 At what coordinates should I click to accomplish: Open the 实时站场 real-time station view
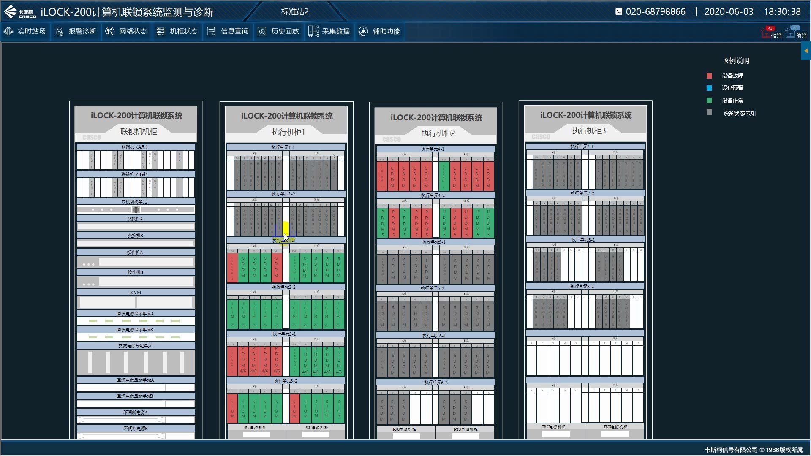pyautogui.click(x=25, y=31)
